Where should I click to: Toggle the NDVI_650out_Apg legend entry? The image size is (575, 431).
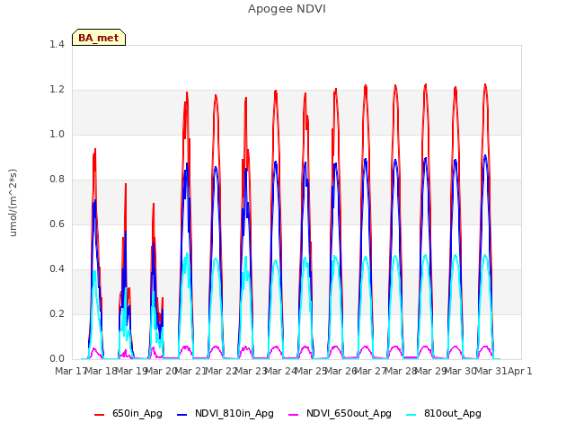(x=340, y=414)
